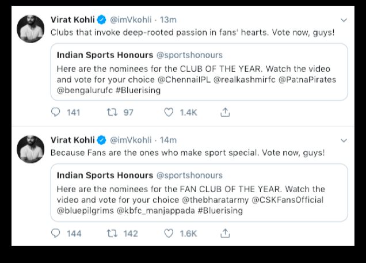Open the @imVkohli handle in the first tweet
Viewport: 366px width, 263px height.
click(131, 20)
